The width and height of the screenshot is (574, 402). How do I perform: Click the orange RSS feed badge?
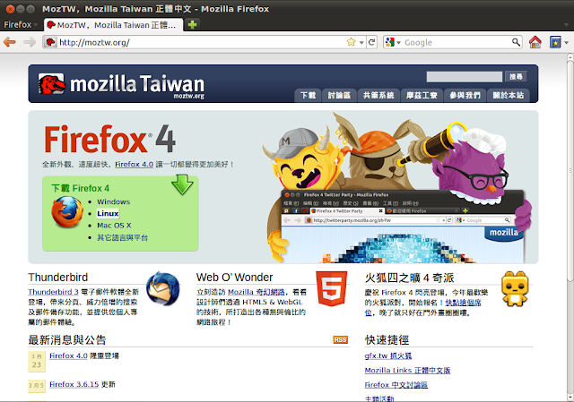click(340, 340)
